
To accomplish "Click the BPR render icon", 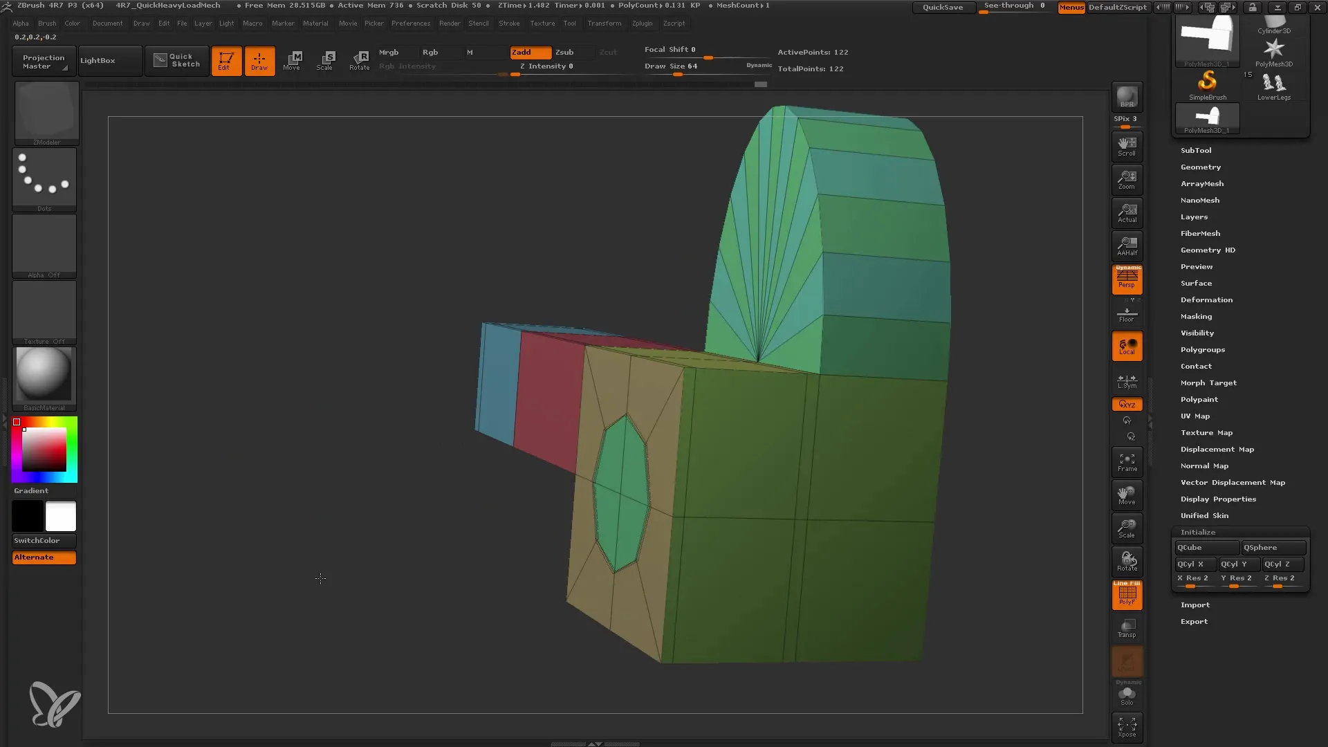I will [1127, 97].
